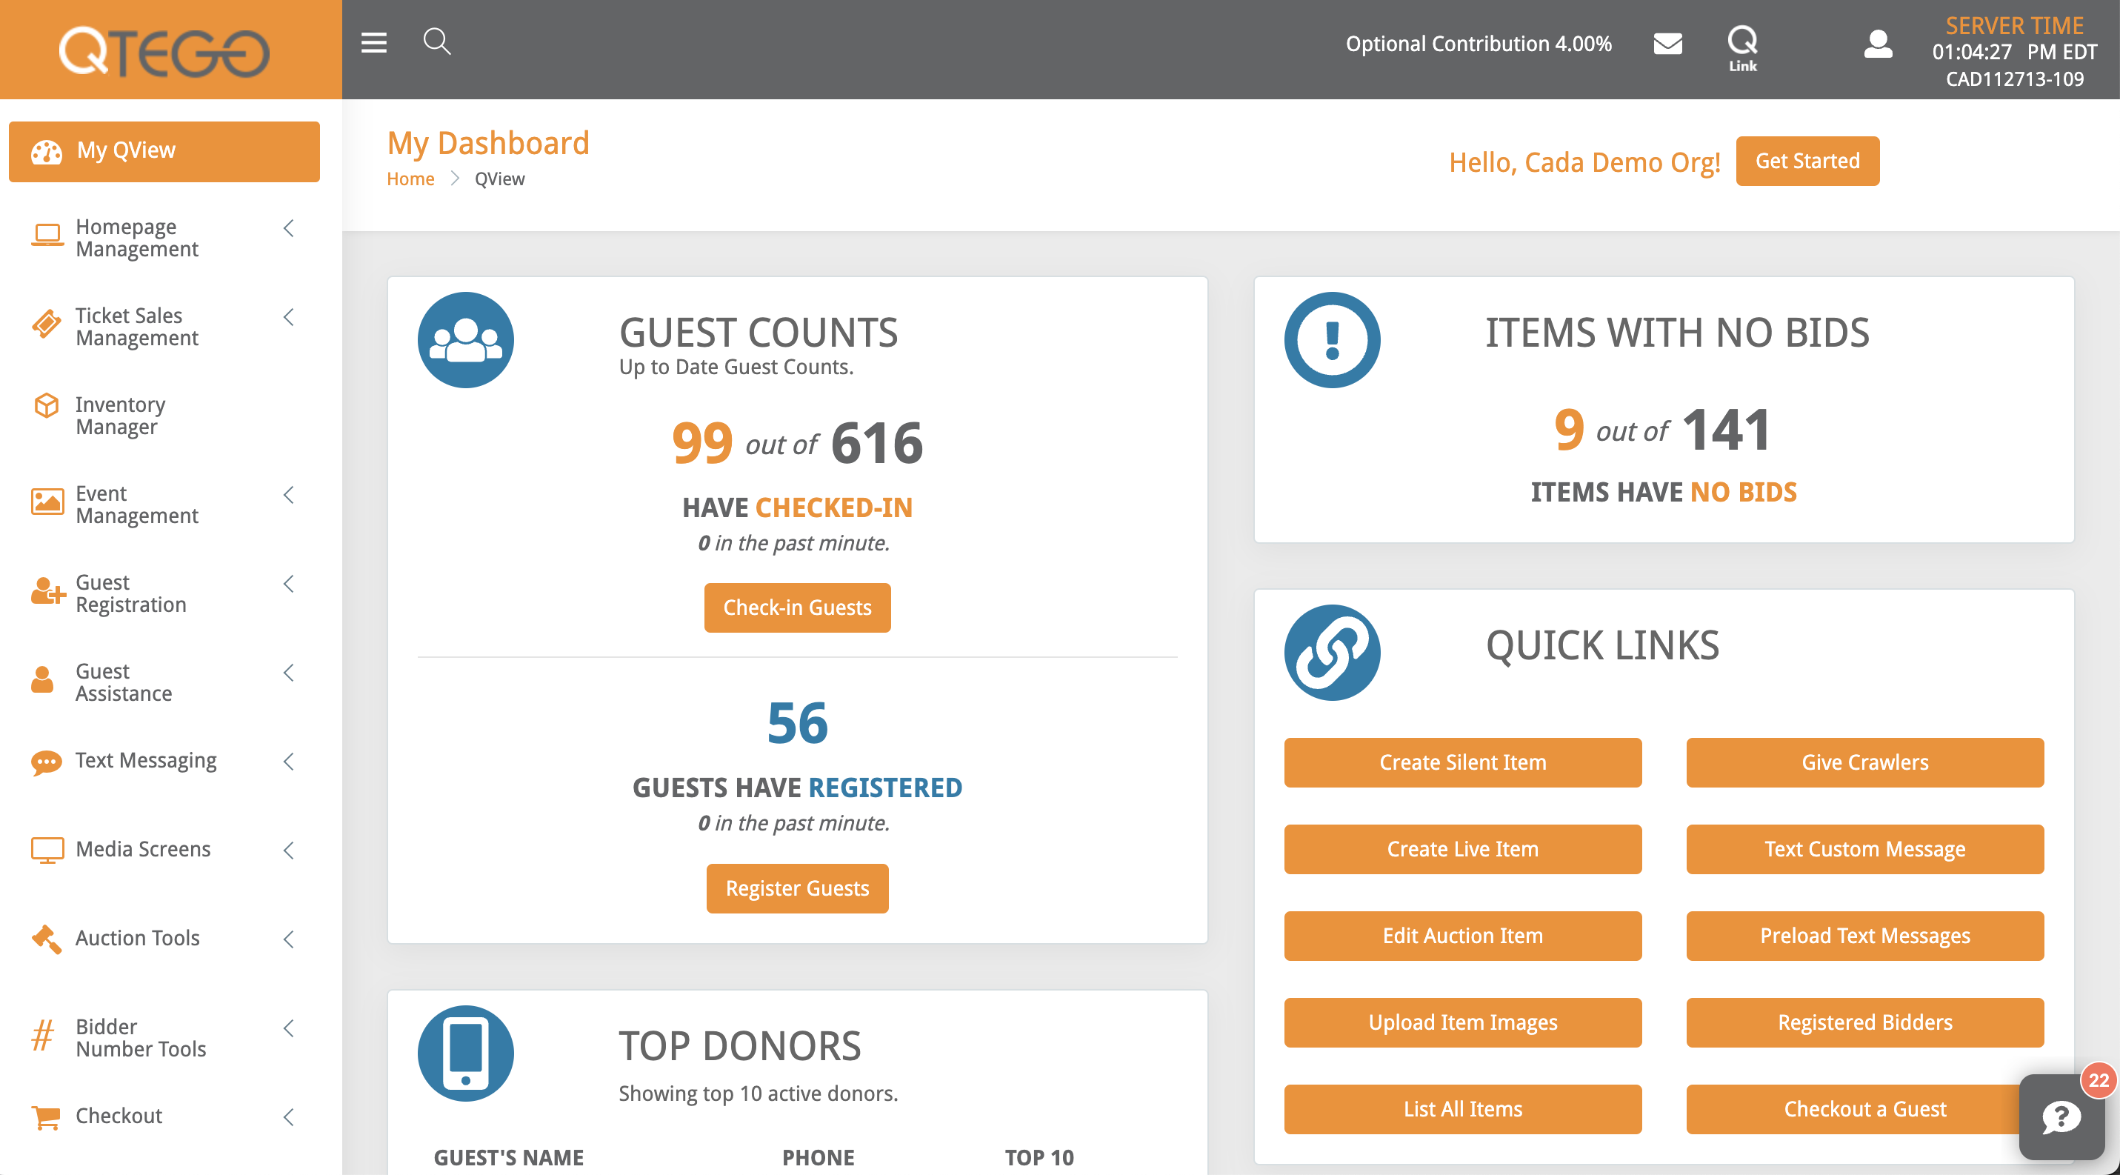The height and width of the screenshot is (1175, 2120).
Task: Click the Guest Counts people icon
Action: pos(466,340)
